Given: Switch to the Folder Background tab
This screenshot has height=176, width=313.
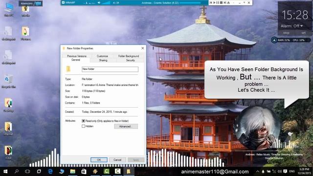Looking at the screenshot, I should point(129,56).
